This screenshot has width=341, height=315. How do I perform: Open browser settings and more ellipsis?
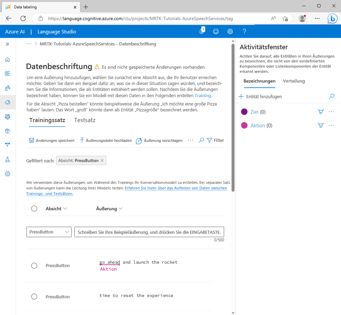(x=317, y=18)
